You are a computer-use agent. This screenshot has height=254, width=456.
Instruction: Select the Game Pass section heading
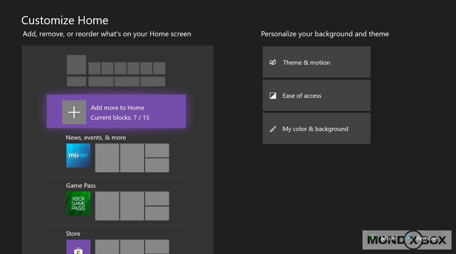(81, 186)
